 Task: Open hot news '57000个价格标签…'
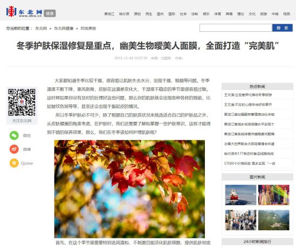point(250,163)
